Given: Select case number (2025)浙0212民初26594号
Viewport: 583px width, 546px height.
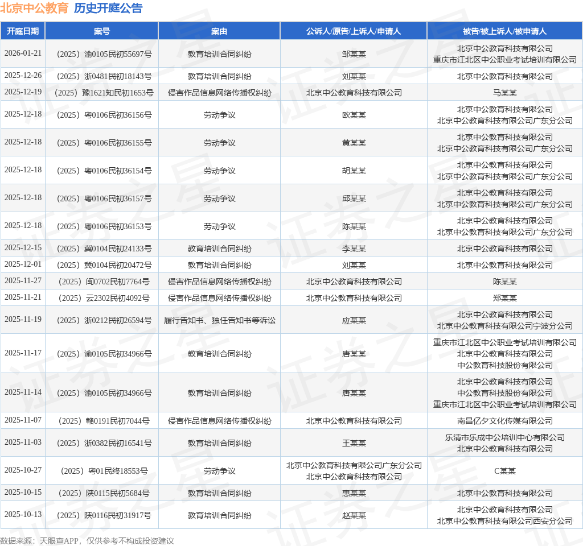Looking at the screenshot, I should pos(104,320).
